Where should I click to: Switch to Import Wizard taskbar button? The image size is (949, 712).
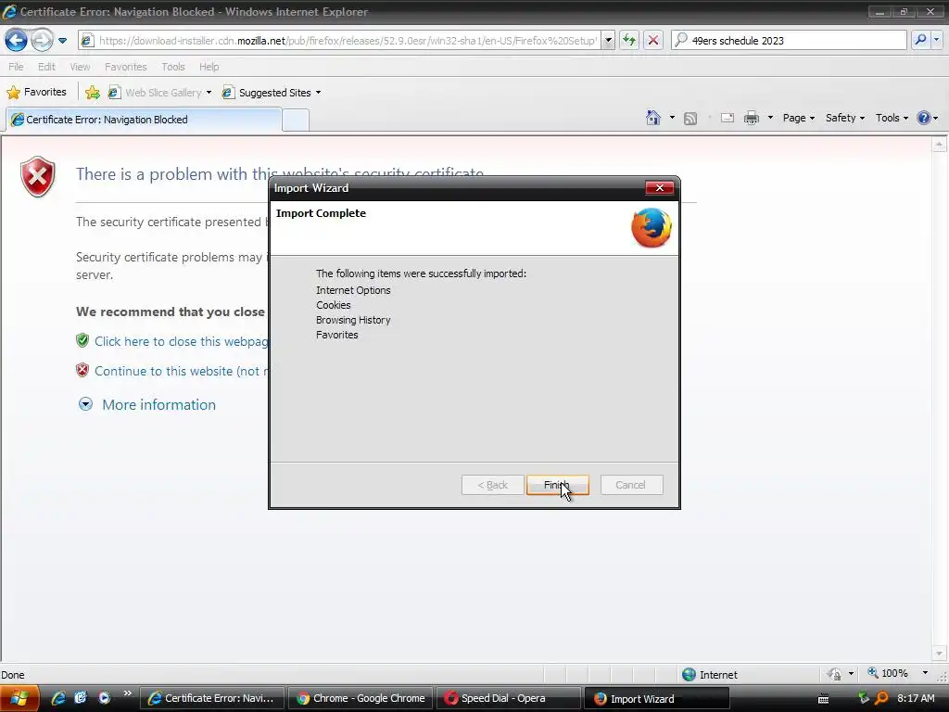click(657, 699)
